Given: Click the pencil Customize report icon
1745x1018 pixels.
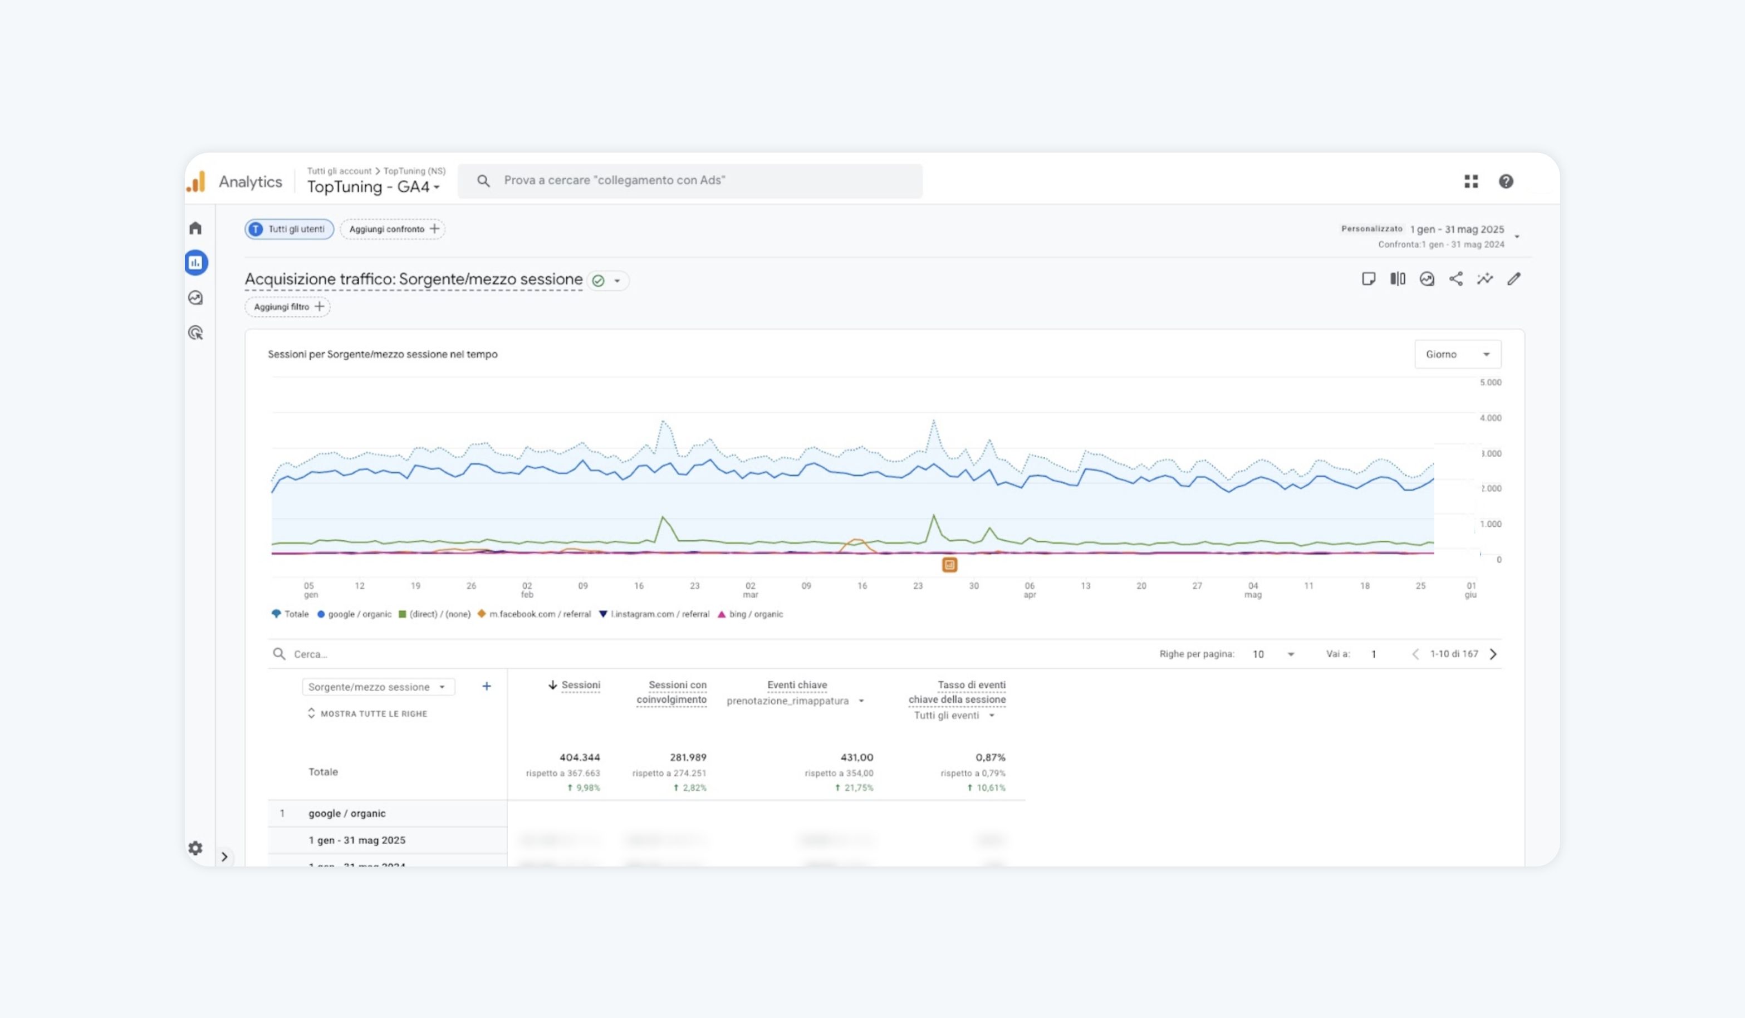Looking at the screenshot, I should [1514, 279].
